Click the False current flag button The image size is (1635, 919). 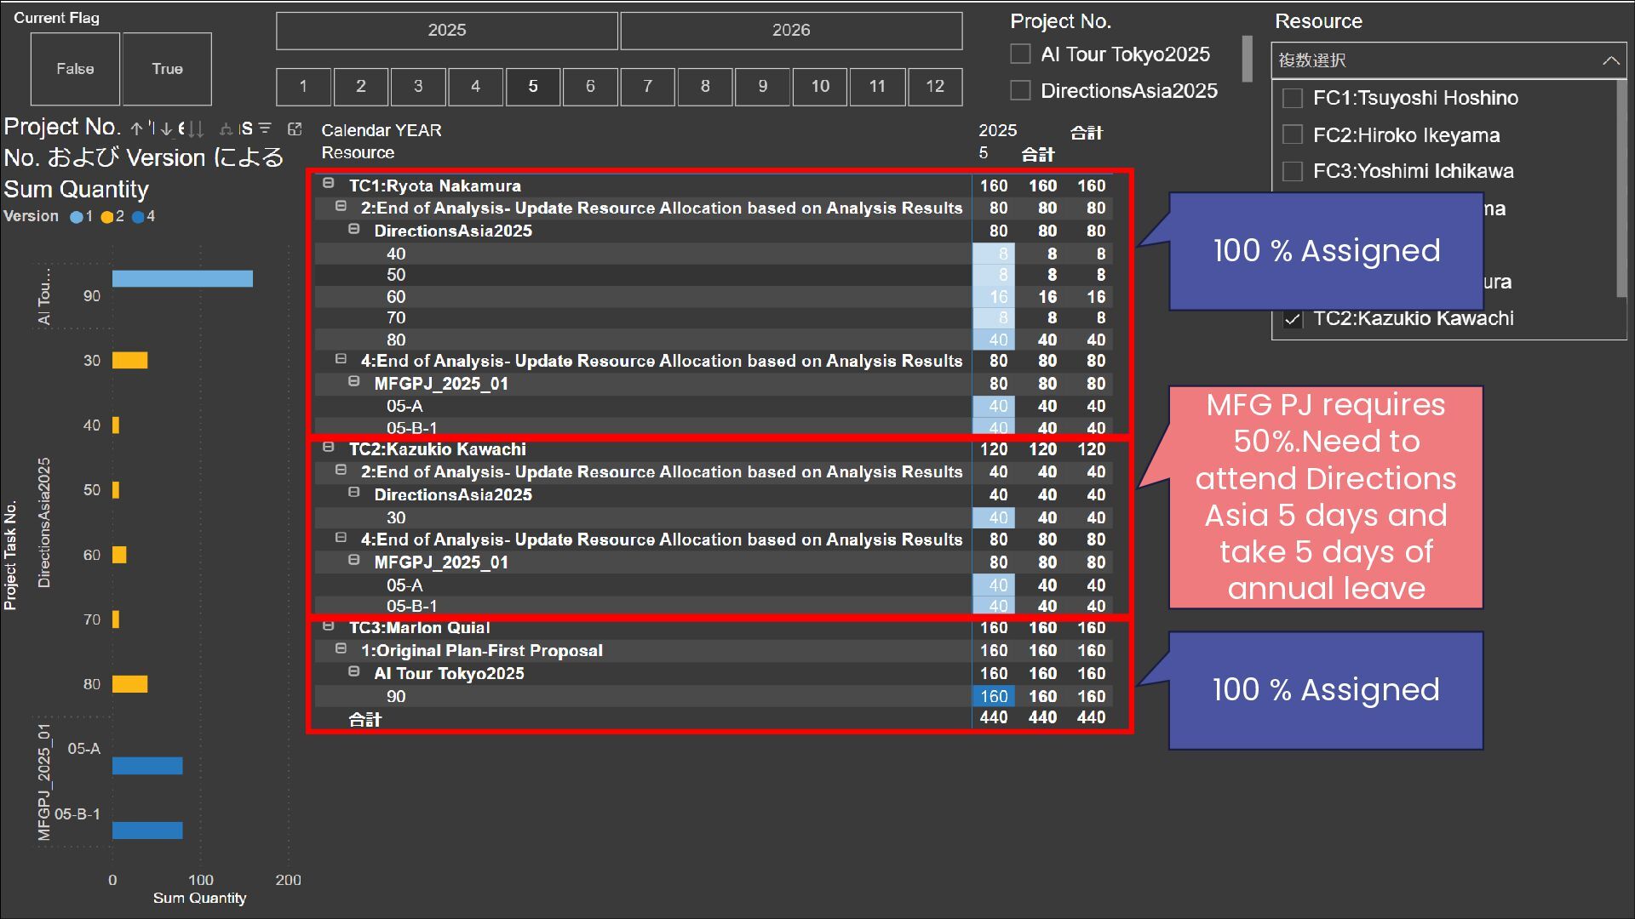[75, 69]
